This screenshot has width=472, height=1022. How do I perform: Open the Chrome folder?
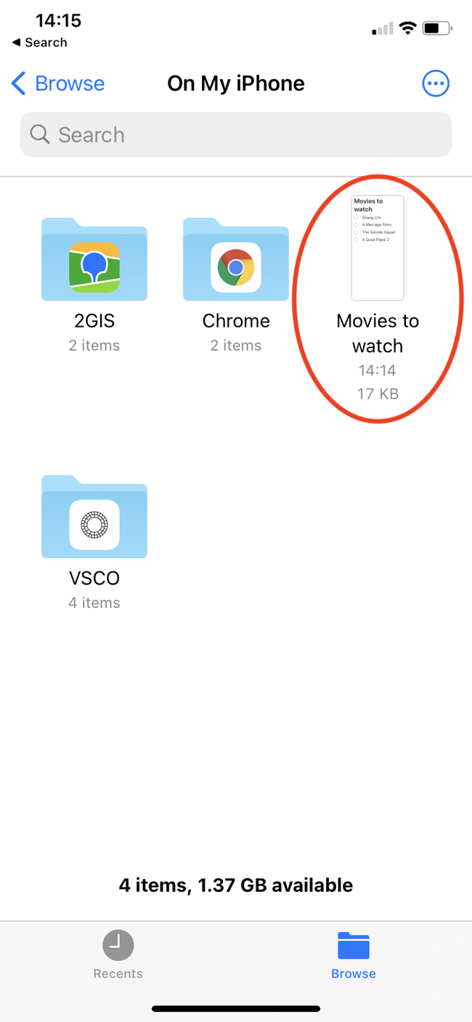pos(236,259)
